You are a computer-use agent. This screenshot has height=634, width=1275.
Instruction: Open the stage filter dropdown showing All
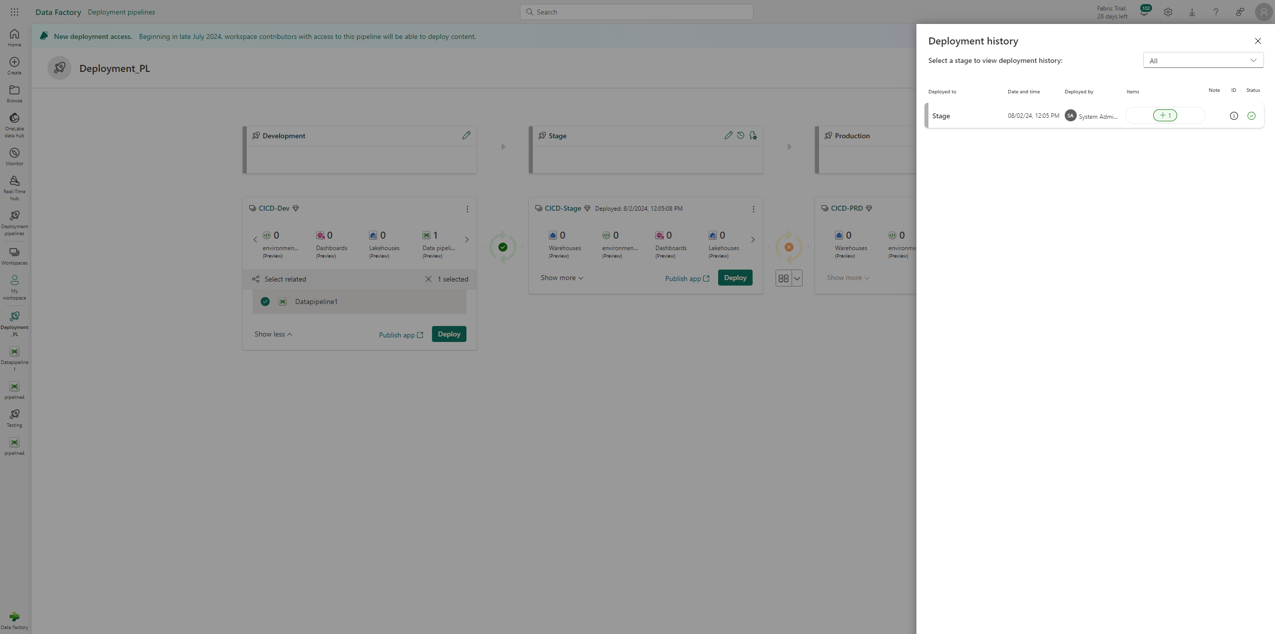(x=1203, y=60)
